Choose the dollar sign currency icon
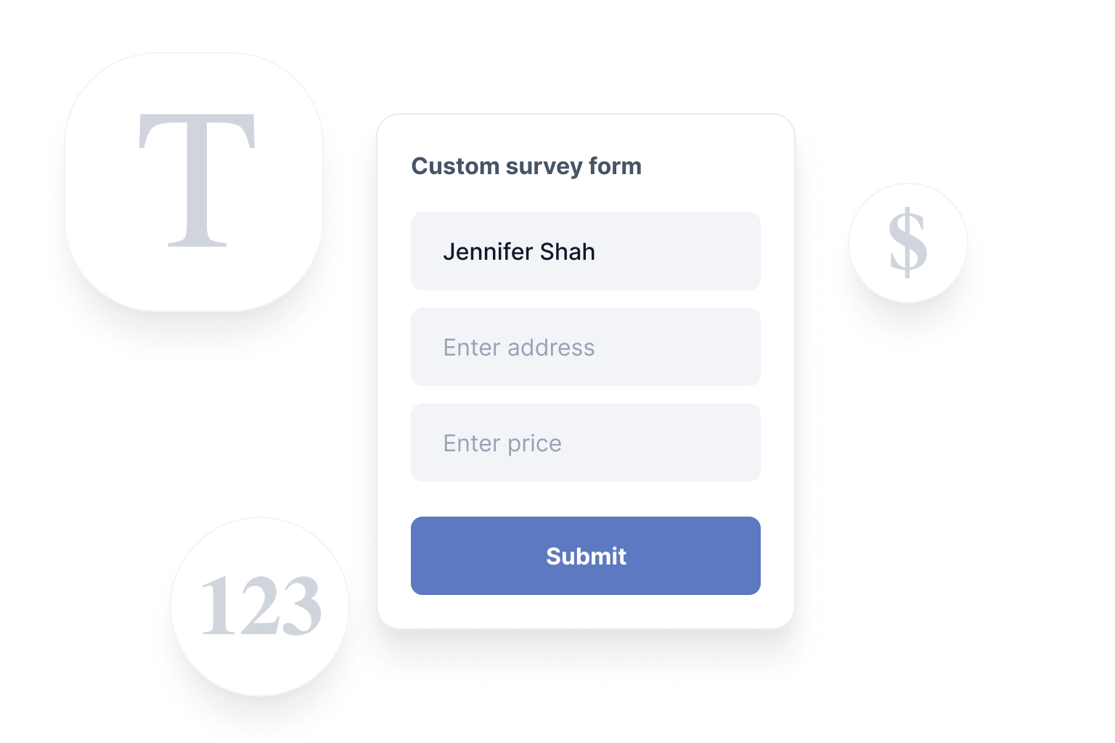The image size is (1115, 743). click(908, 243)
